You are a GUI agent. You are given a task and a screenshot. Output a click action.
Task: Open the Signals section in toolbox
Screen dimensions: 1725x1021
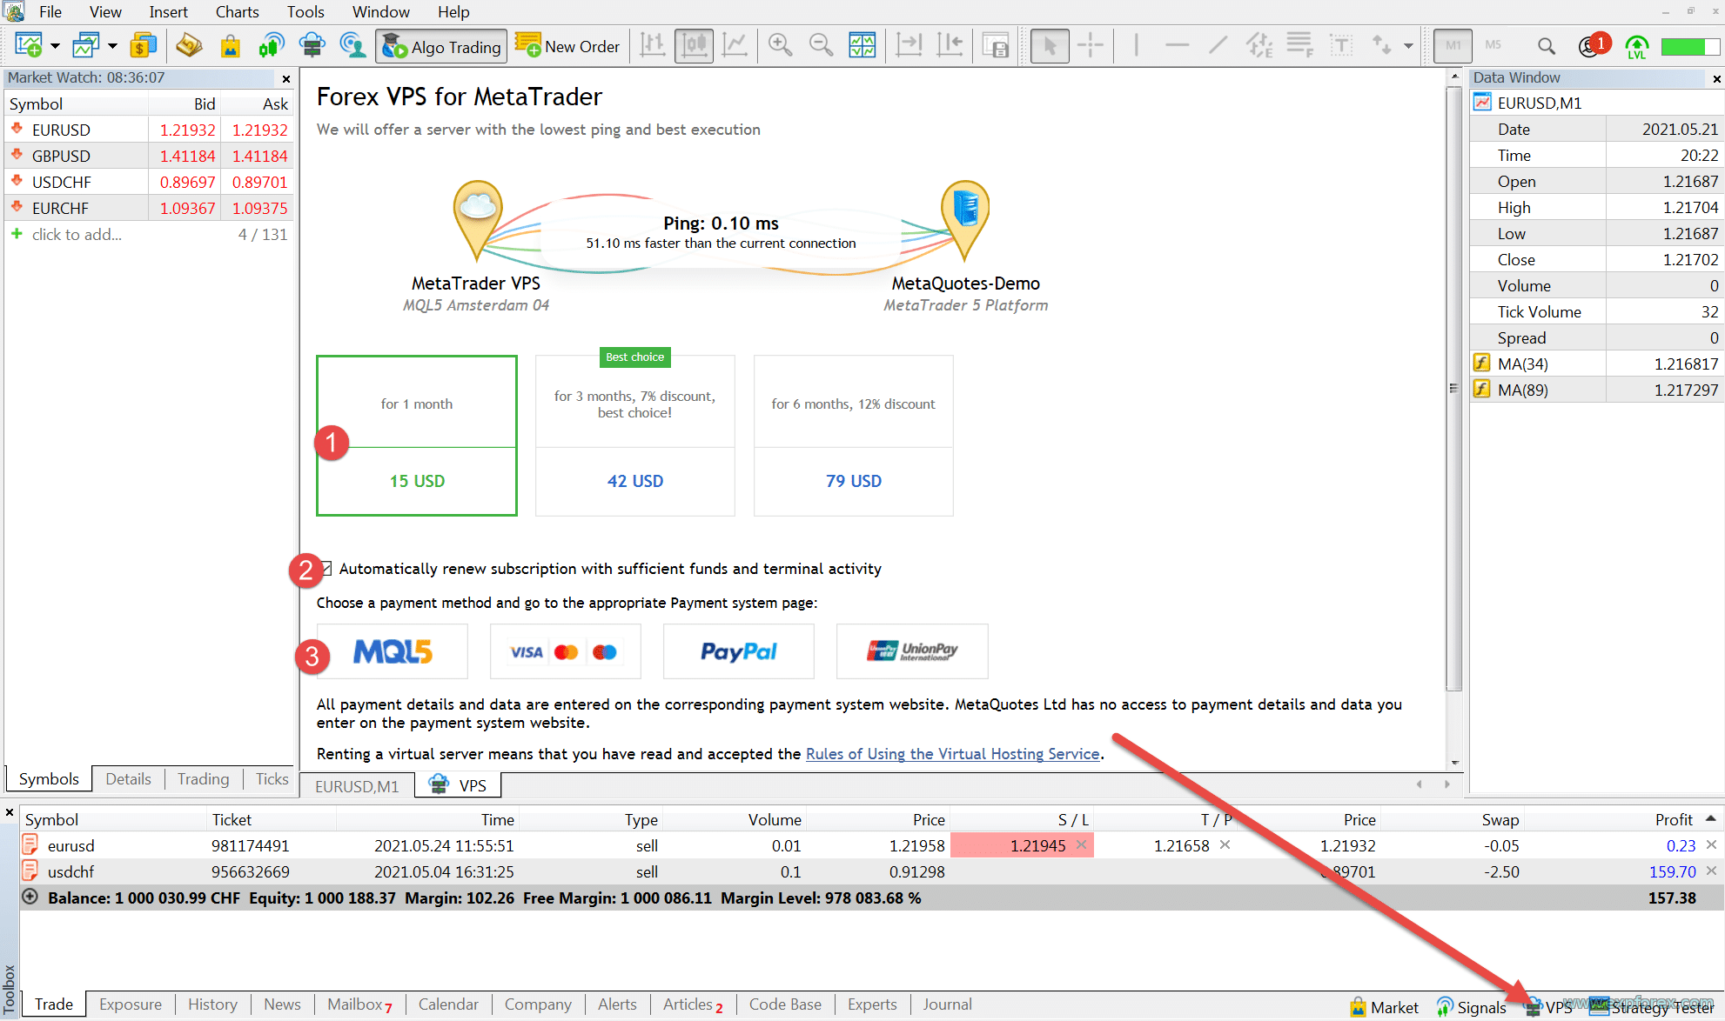1471,1007
